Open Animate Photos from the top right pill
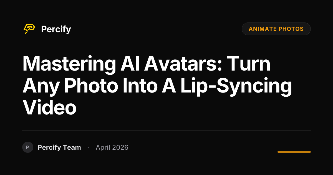The width and height of the screenshot is (333, 175). (276, 29)
